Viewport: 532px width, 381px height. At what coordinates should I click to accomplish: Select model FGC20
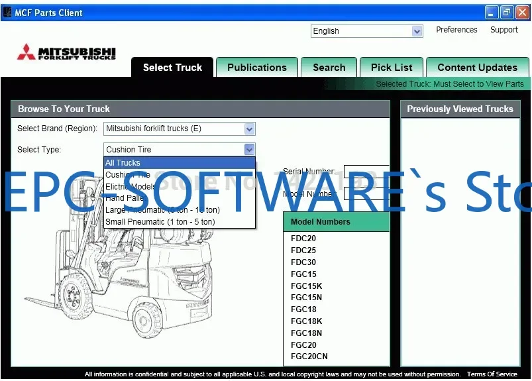[303, 345]
